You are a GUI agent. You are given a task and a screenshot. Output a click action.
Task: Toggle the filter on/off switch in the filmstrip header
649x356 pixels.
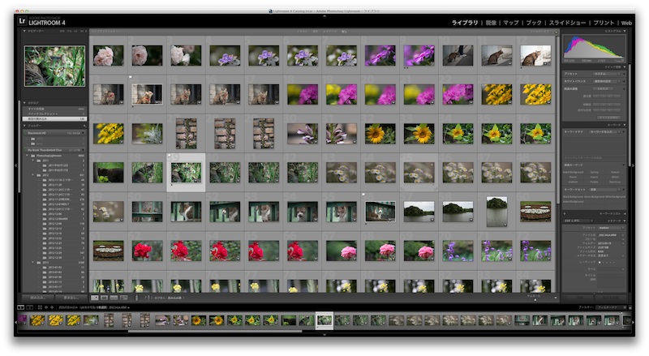(x=630, y=307)
